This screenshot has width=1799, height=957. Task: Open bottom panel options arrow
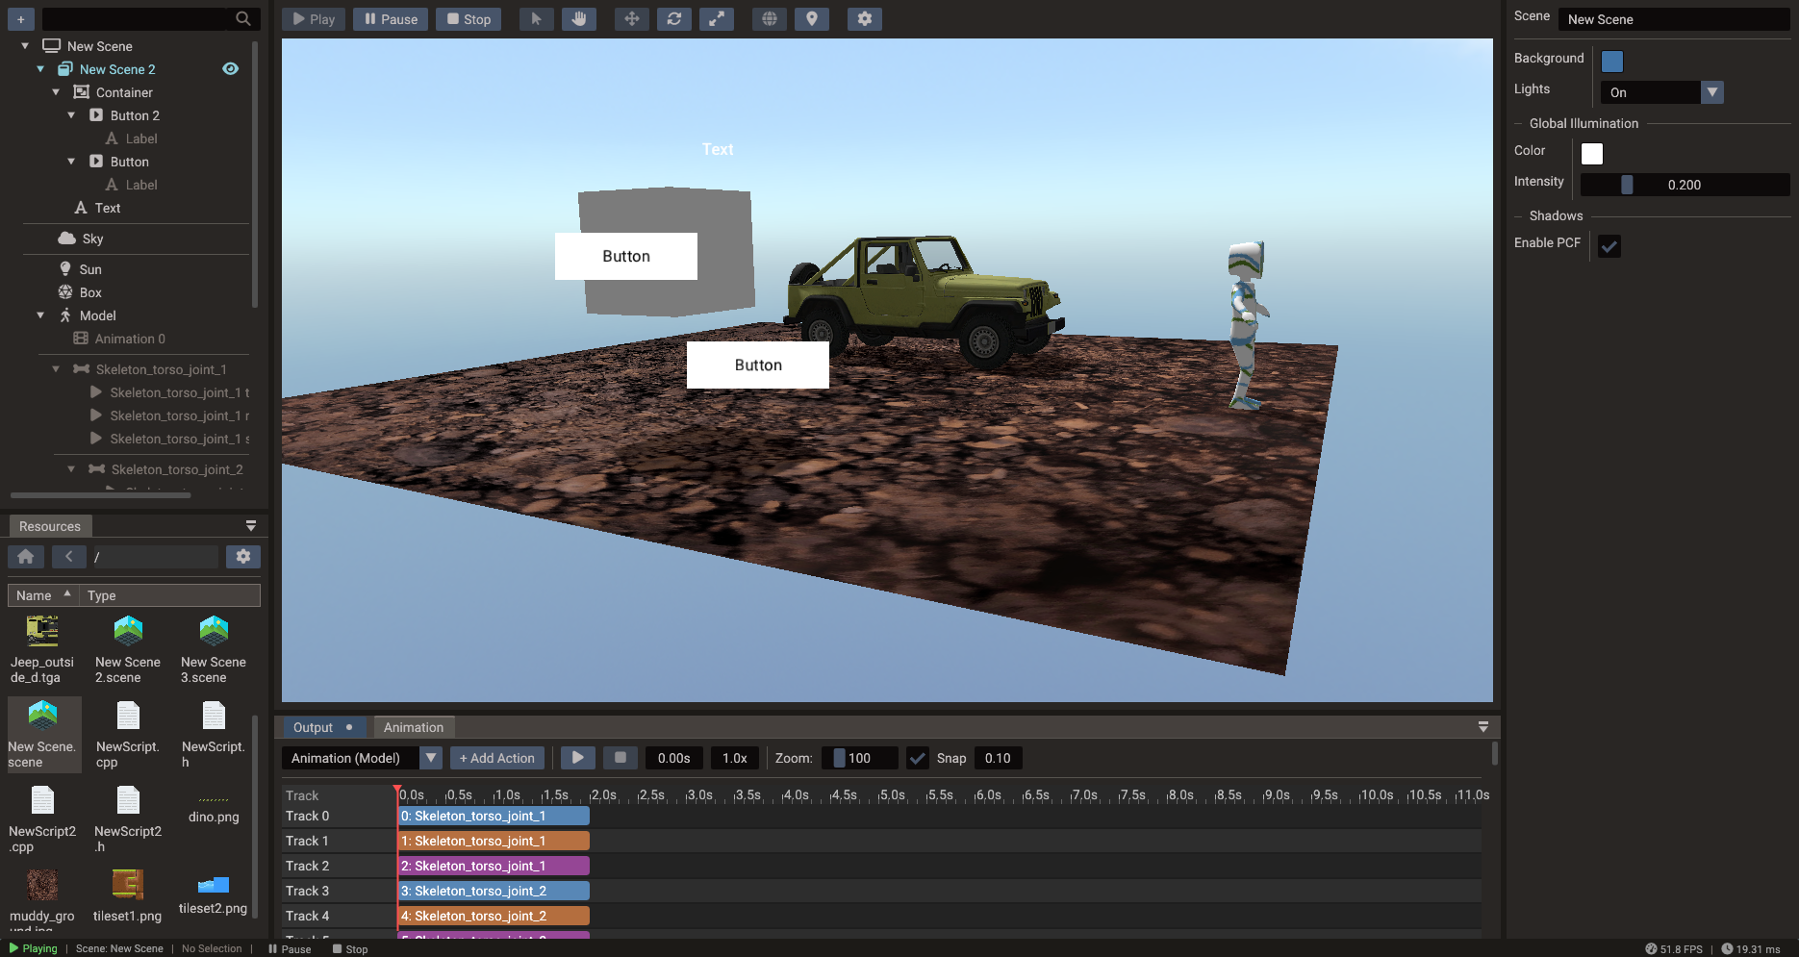point(1483,727)
